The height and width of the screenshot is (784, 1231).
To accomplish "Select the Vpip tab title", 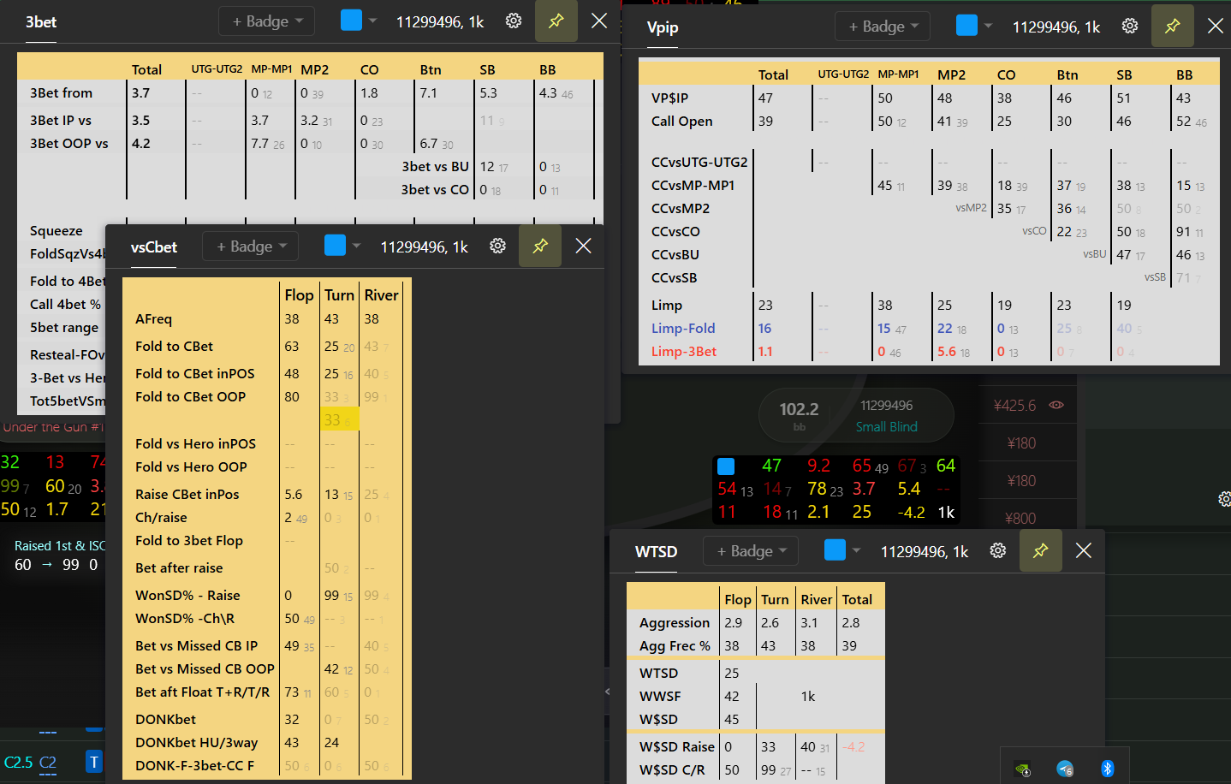I will click(663, 27).
